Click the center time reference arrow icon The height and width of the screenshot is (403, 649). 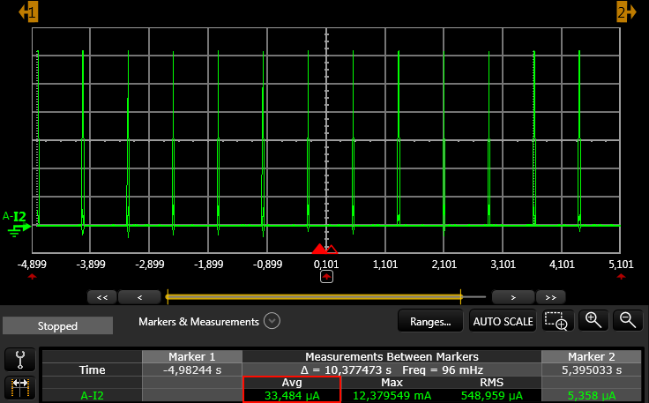(x=326, y=277)
